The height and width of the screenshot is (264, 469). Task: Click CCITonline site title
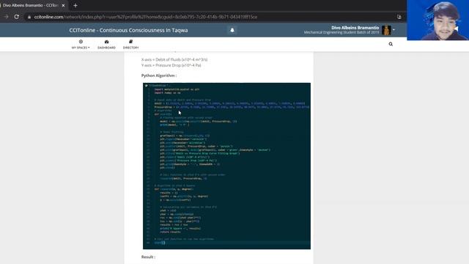click(x=129, y=30)
